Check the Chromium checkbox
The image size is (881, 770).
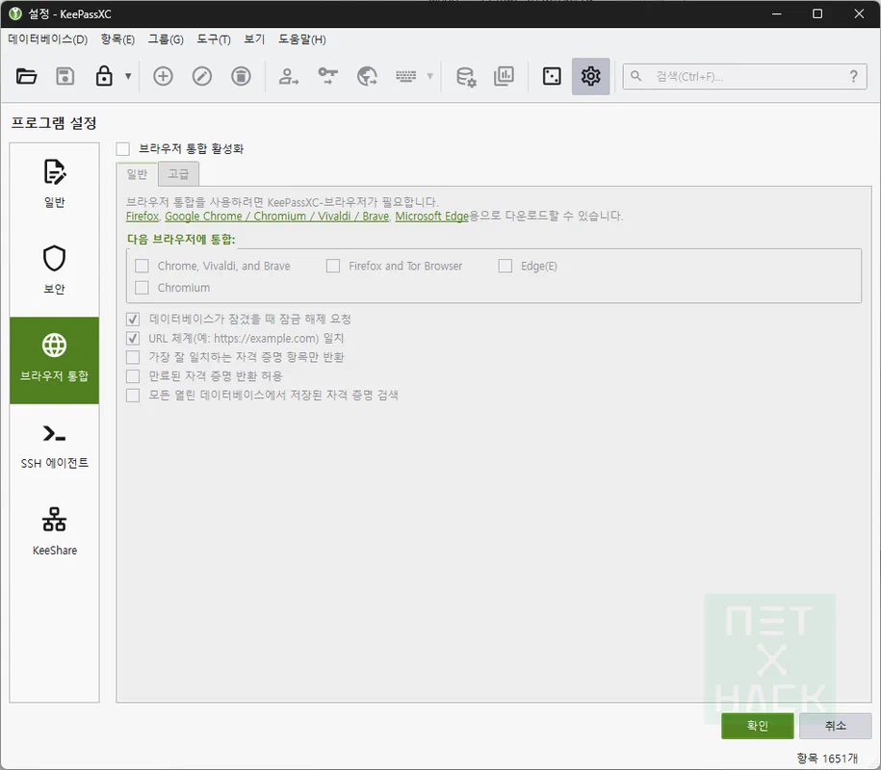(x=142, y=288)
